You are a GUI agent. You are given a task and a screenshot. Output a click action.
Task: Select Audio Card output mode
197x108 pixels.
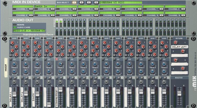tap(15, 27)
